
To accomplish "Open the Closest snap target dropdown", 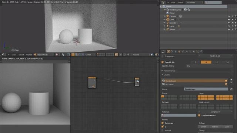I will [x=141, y=55].
